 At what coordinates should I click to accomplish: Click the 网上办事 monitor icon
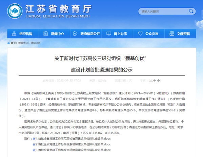(x=109, y=34)
